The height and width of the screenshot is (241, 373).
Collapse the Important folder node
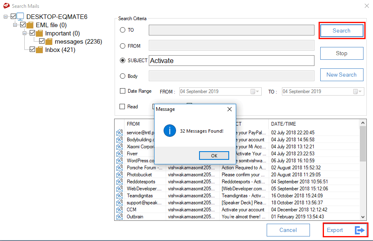pyautogui.click(x=25, y=33)
